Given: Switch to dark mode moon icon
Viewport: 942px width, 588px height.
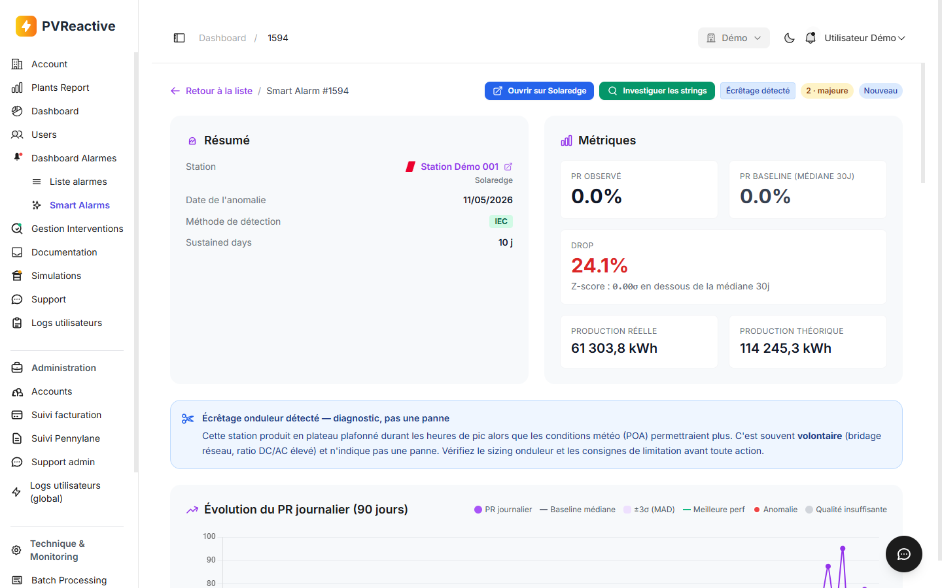Looking at the screenshot, I should coord(790,38).
